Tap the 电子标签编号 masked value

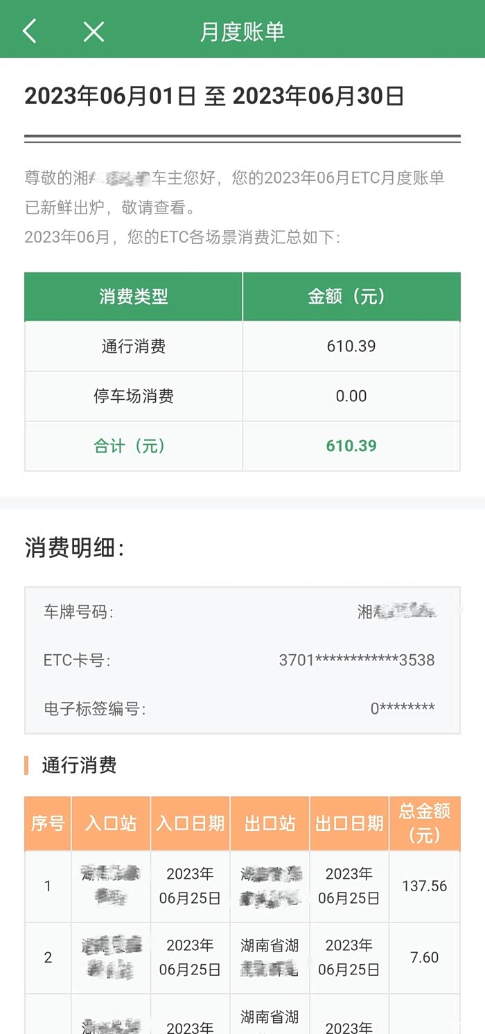coord(403,709)
